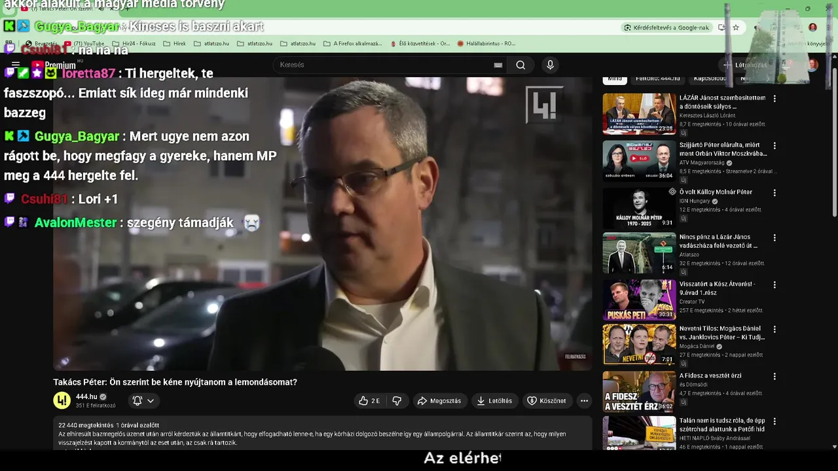Click the Létrehozás create button
This screenshot has width=838, height=471.
[745, 65]
